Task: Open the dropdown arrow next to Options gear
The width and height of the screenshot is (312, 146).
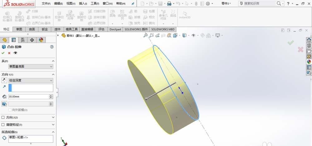Action: (212, 3)
